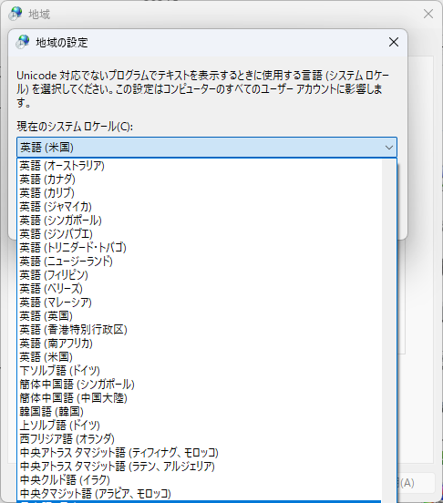Select 西フリジア語 (オランダ) option

point(200,439)
